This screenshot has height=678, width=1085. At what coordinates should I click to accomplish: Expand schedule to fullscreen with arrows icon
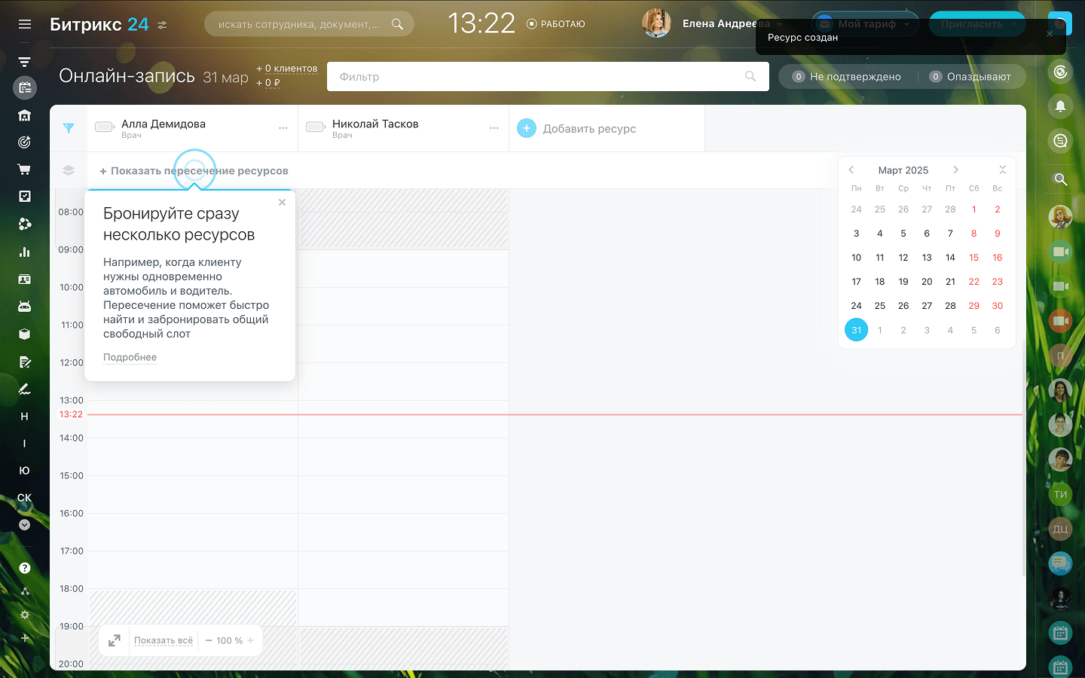pyautogui.click(x=115, y=640)
